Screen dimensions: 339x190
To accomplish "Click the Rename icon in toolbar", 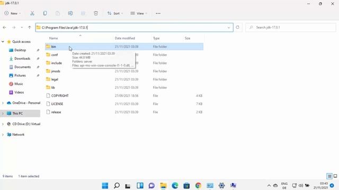I will click(x=70, y=13).
